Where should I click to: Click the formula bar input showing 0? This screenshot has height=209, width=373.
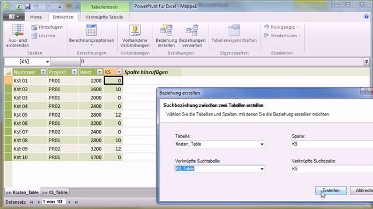pyautogui.click(x=221, y=62)
